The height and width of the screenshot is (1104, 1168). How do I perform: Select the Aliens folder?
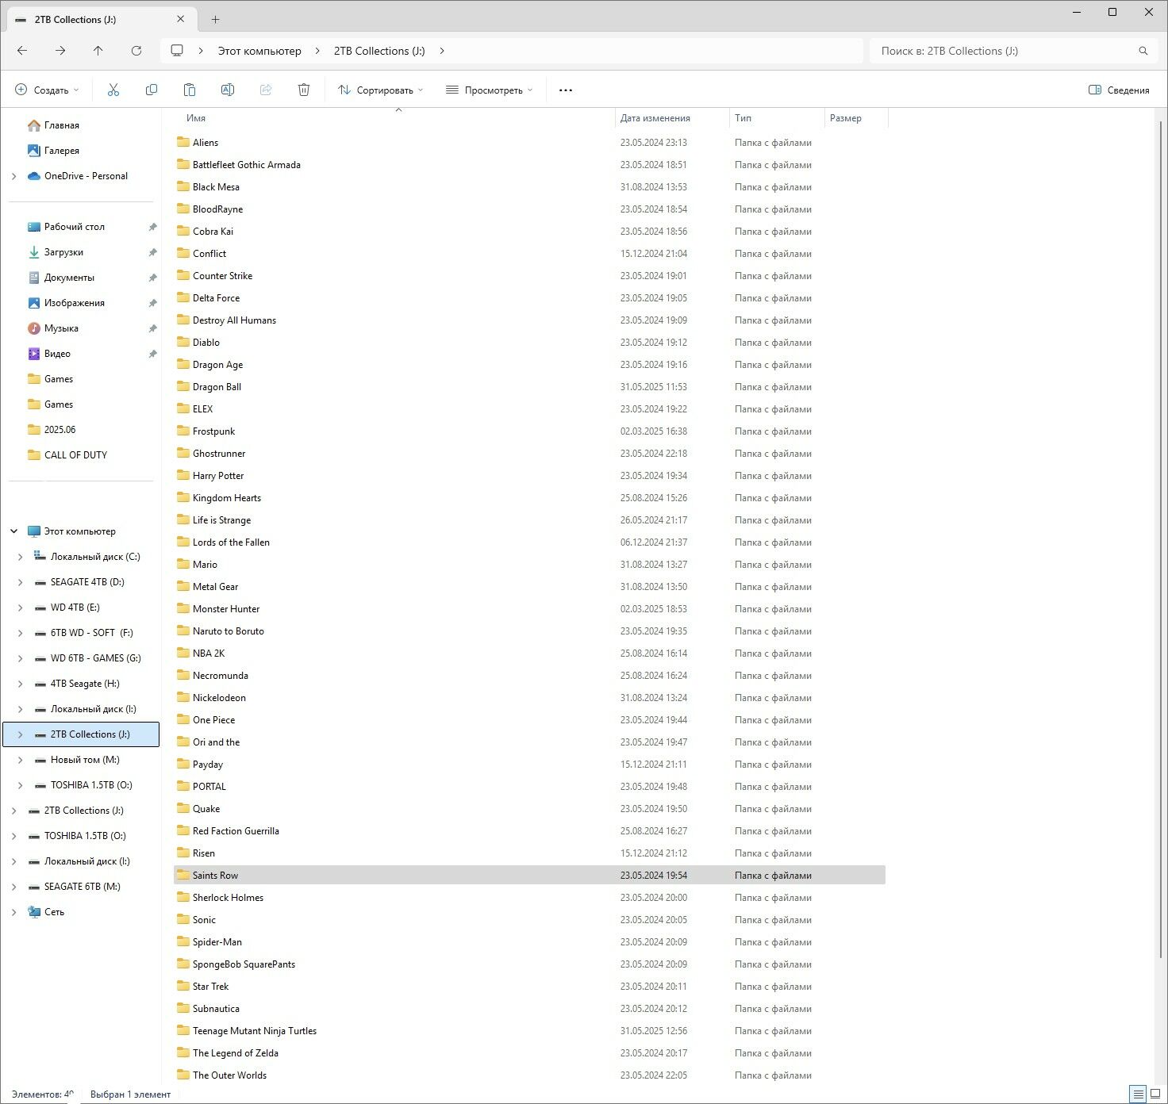pyautogui.click(x=206, y=143)
